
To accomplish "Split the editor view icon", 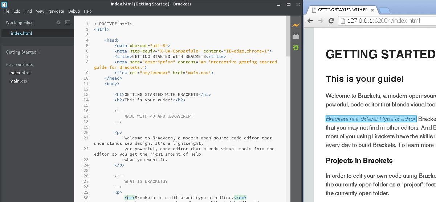I will [x=68, y=22].
